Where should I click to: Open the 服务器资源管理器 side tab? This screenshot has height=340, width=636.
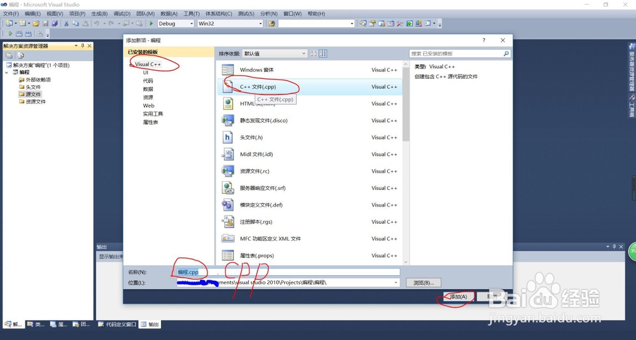[x=632, y=66]
